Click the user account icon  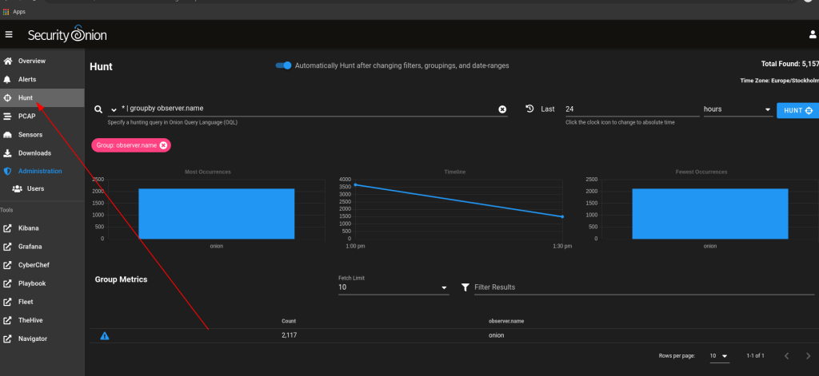(x=813, y=34)
